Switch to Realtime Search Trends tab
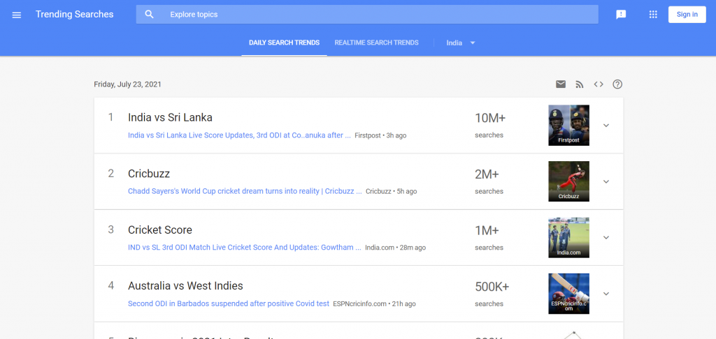 point(376,43)
